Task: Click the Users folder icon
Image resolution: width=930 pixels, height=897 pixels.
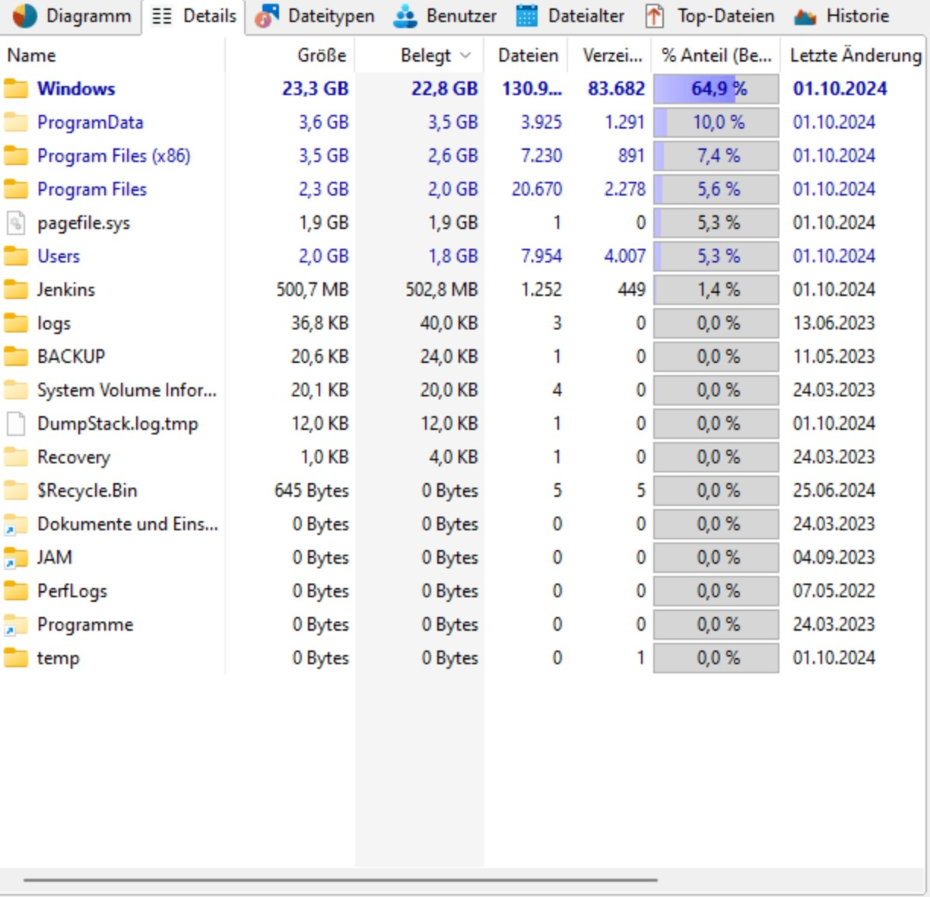Action: pyautogui.click(x=15, y=256)
